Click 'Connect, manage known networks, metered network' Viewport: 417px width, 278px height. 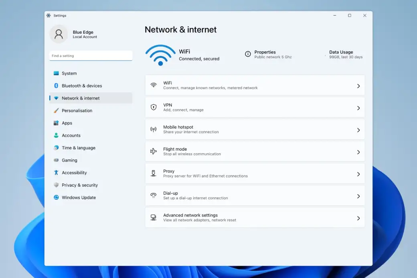(211, 88)
